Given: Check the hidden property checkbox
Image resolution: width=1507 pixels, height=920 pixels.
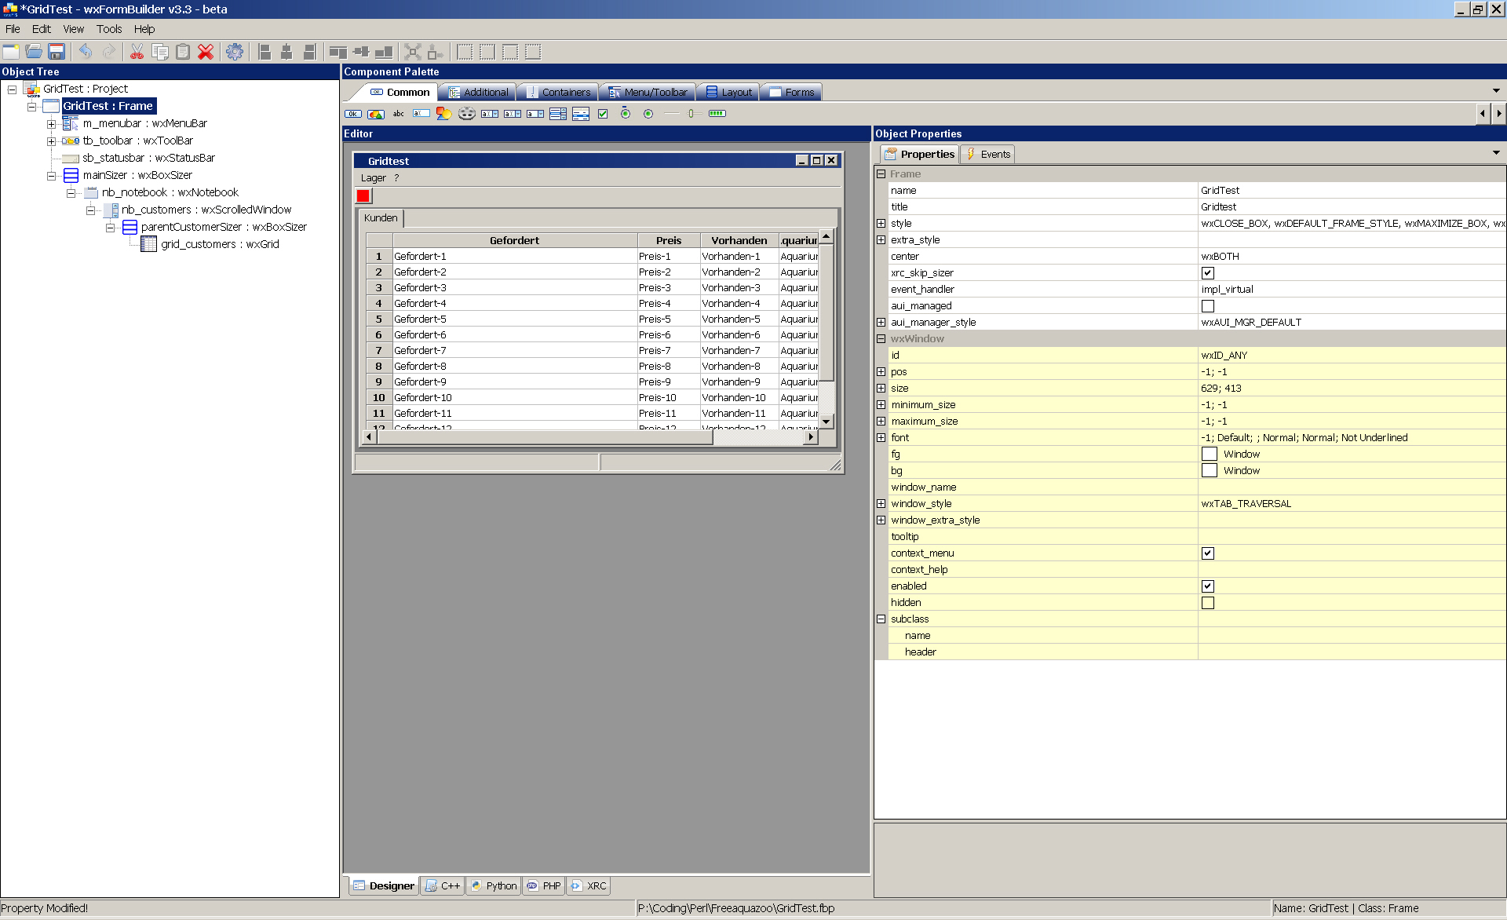Looking at the screenshot, I should pos(1207,603).
